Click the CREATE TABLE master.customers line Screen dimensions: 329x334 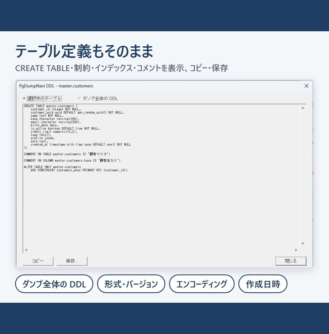click(x=51, y=106)
